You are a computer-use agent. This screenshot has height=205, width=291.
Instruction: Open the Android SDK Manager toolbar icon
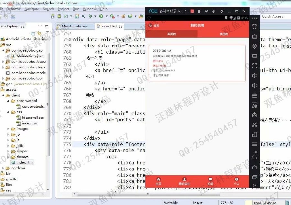pos(53,16)
